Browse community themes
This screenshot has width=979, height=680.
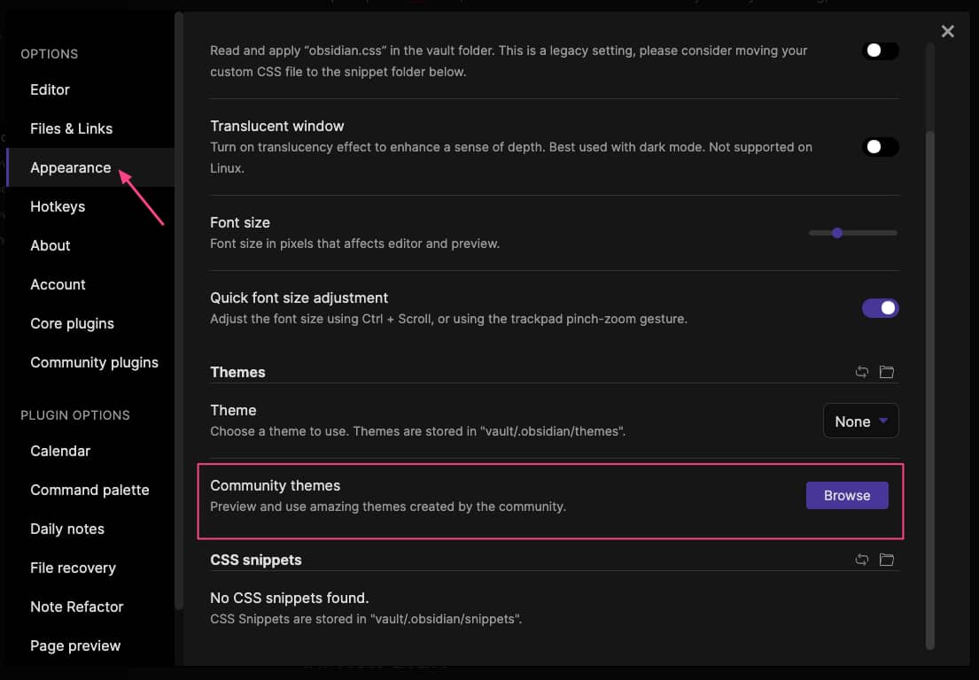pyautogui.click(x=847, y=495)
